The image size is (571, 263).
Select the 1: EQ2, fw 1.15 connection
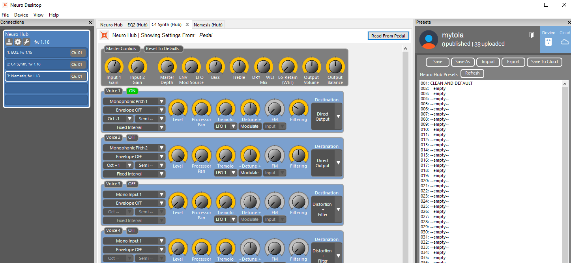(x=46, y=52)
